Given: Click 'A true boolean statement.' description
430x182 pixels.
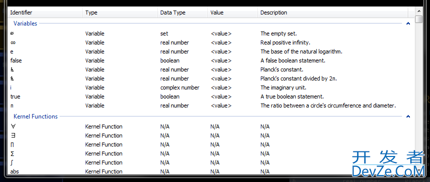Looking at the screenshot, I should (292, 97).
